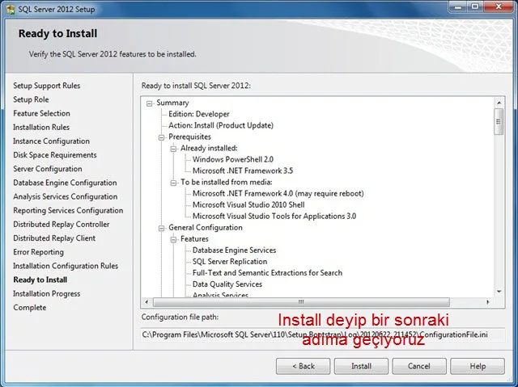Screen dimensions: 518x387
Task: Select Microsoft Visual Studio 2010 Shell row
Action: 248,204
